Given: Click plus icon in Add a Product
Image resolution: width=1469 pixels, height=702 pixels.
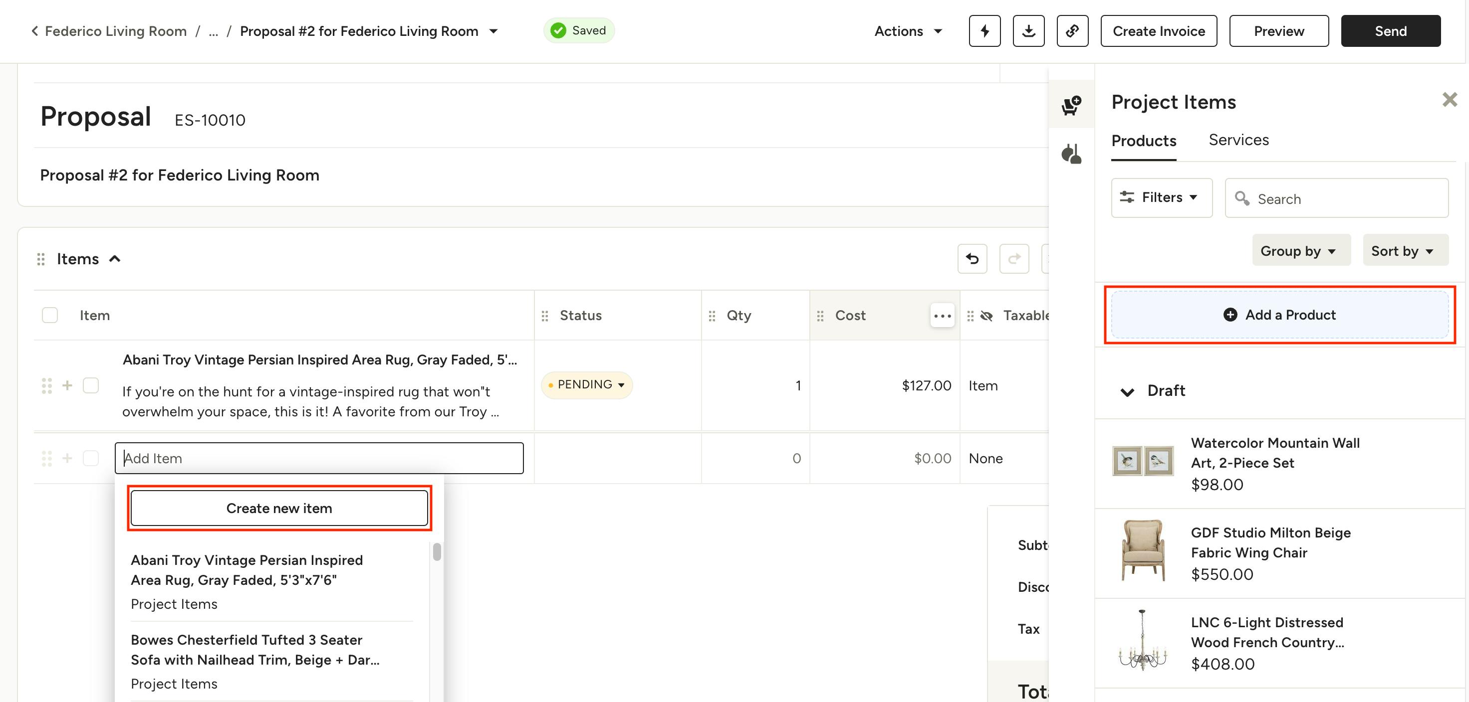Looking at the screenshot, I should pos(1230,315).
